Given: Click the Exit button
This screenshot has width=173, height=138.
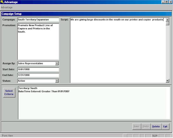Looking at the screenshot, I should tap(165, 127).
